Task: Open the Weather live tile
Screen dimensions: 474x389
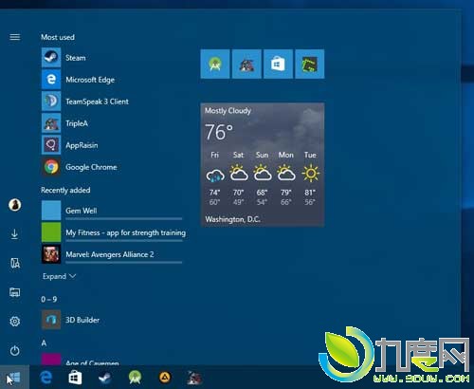Action: pyautogui.click(x=263, y=164)
